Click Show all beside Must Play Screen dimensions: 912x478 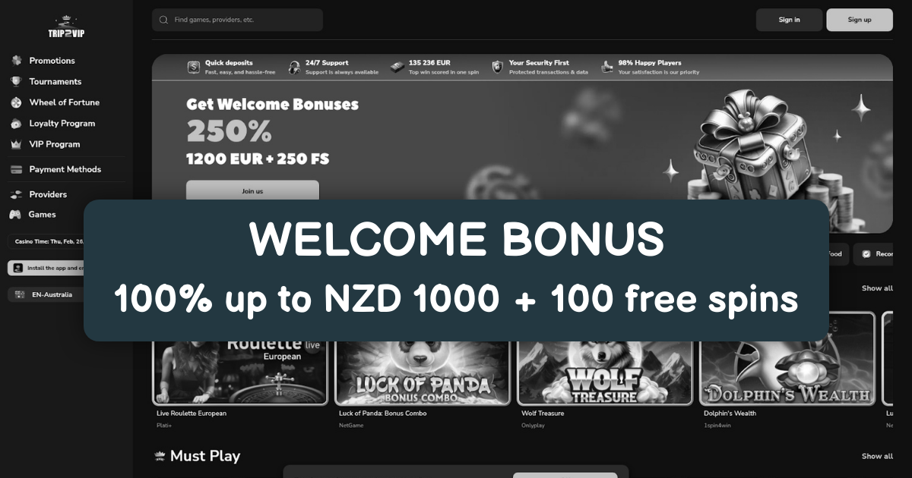pos(877,456)
